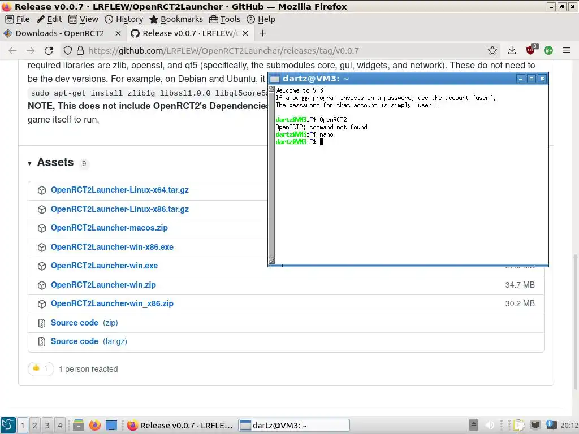
Task: Bookmark this page with the star icon
Action: pos(492,50)
